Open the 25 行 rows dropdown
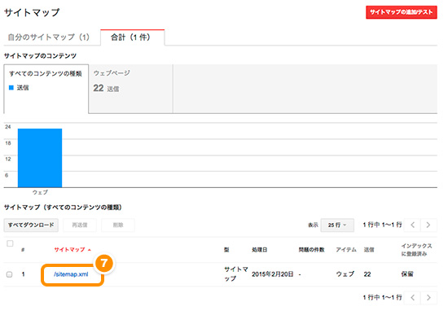Viewport: 448px width, 315px height. (x=337, y=225)
